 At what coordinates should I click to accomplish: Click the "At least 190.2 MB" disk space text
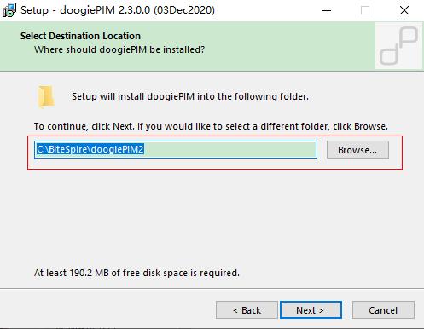[136, 273]
